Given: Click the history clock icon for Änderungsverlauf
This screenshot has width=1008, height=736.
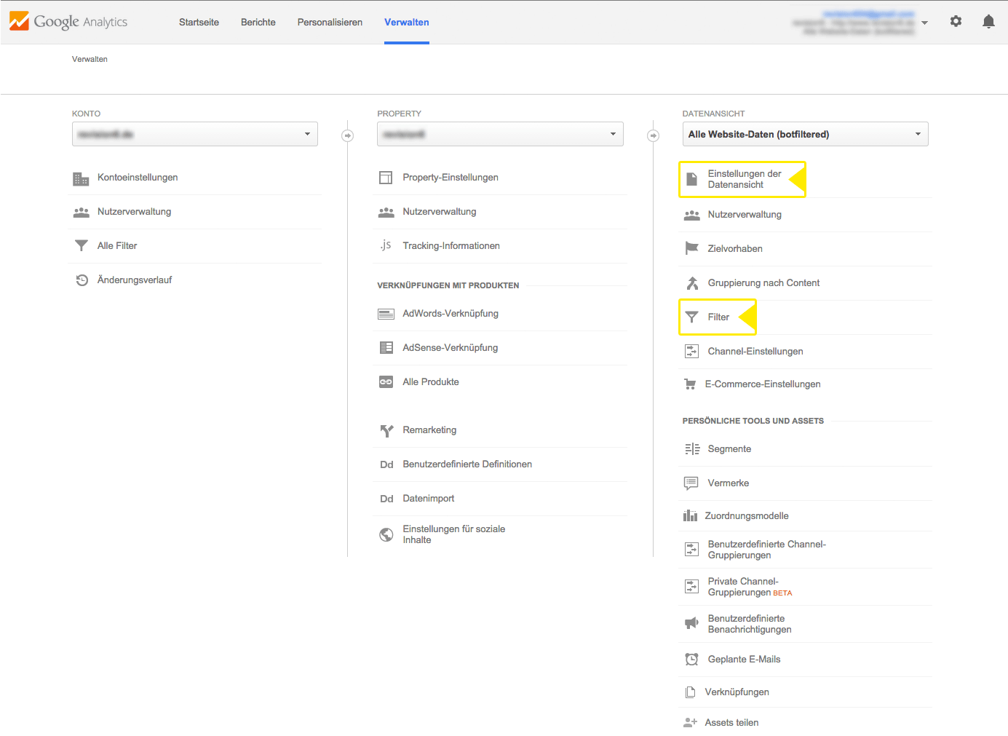Looking at the screenshot, I should (x=82, y=280).
